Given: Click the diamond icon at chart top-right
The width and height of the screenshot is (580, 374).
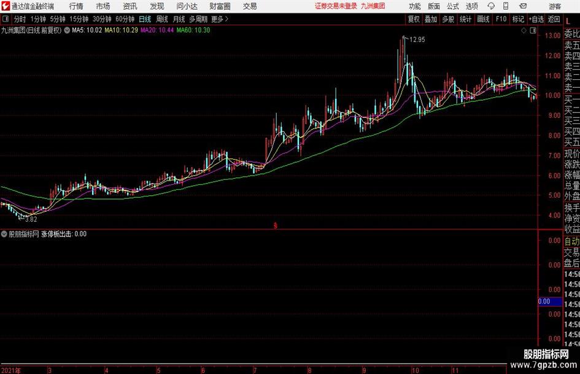Looking at the screenshot, I should point(524,31).
